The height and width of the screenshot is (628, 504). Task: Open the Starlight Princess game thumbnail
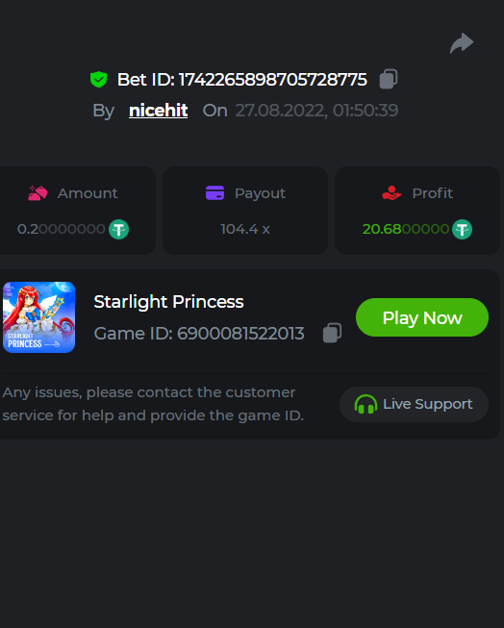pos(38,317)
